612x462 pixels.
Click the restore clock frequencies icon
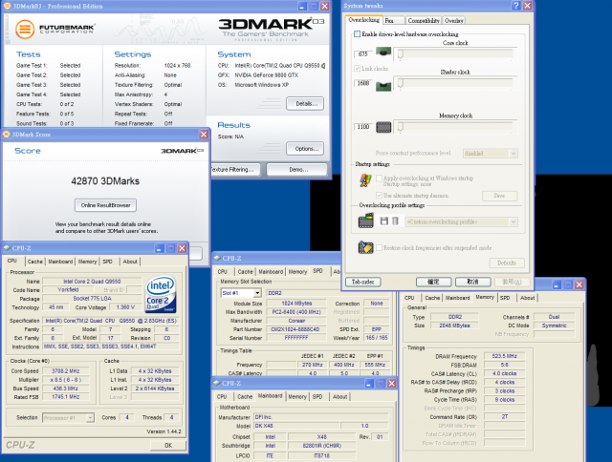point(365,248)
